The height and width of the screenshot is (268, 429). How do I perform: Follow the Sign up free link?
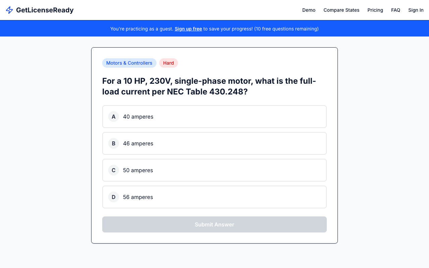pyautogui.click(x=188, y=29)
